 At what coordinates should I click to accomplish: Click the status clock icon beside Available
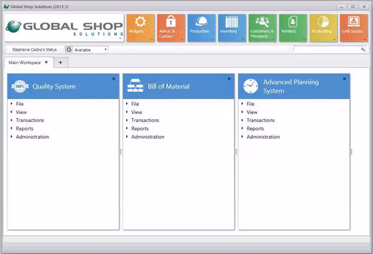(x=69, y=50)
